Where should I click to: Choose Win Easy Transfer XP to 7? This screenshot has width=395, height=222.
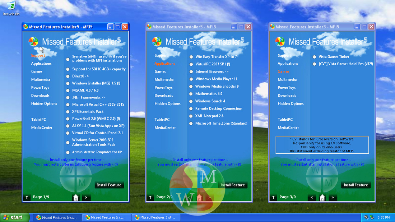pyautogui.click(x=191, y=57)
